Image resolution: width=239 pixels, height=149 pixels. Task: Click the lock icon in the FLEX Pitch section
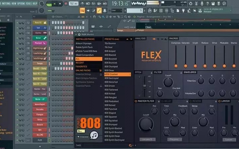151,73
